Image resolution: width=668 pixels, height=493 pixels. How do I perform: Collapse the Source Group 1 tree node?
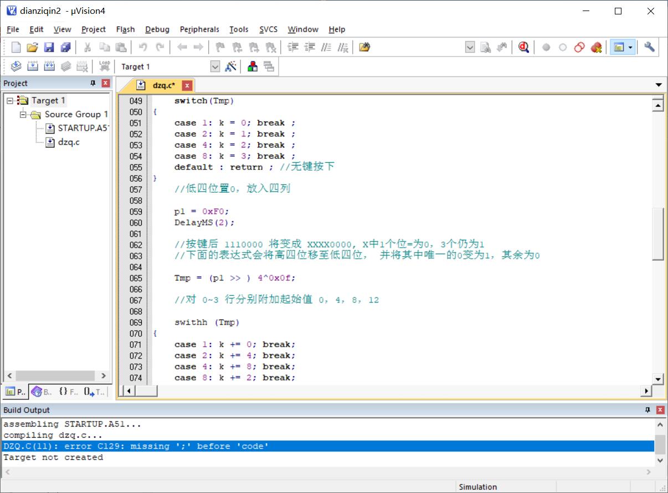[24, 115]
